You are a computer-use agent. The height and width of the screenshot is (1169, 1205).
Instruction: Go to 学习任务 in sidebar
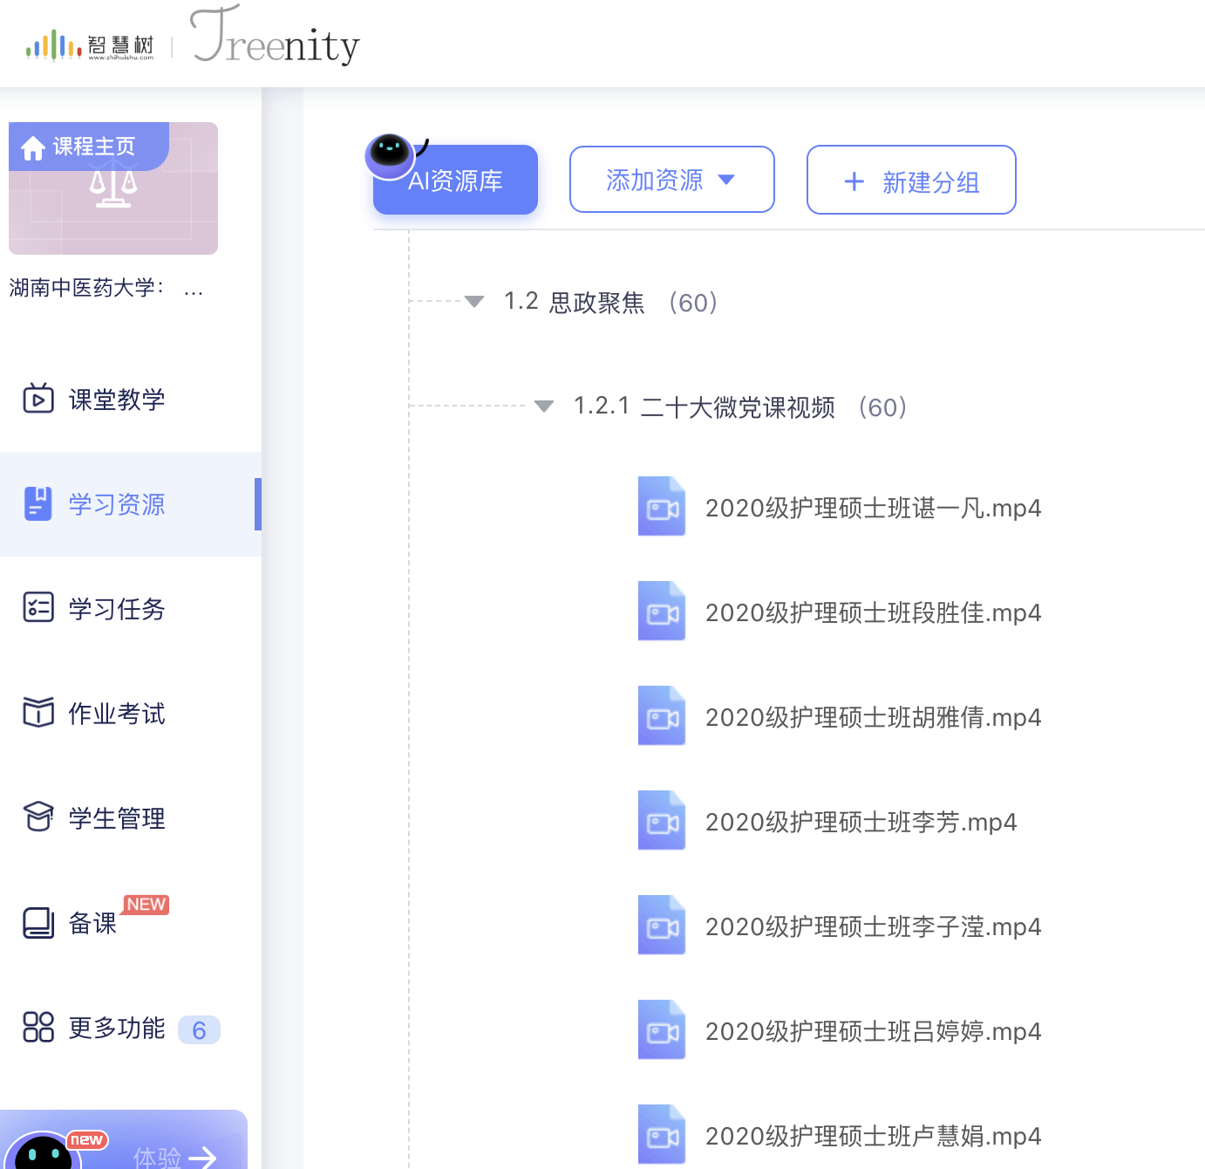point(117,609)
